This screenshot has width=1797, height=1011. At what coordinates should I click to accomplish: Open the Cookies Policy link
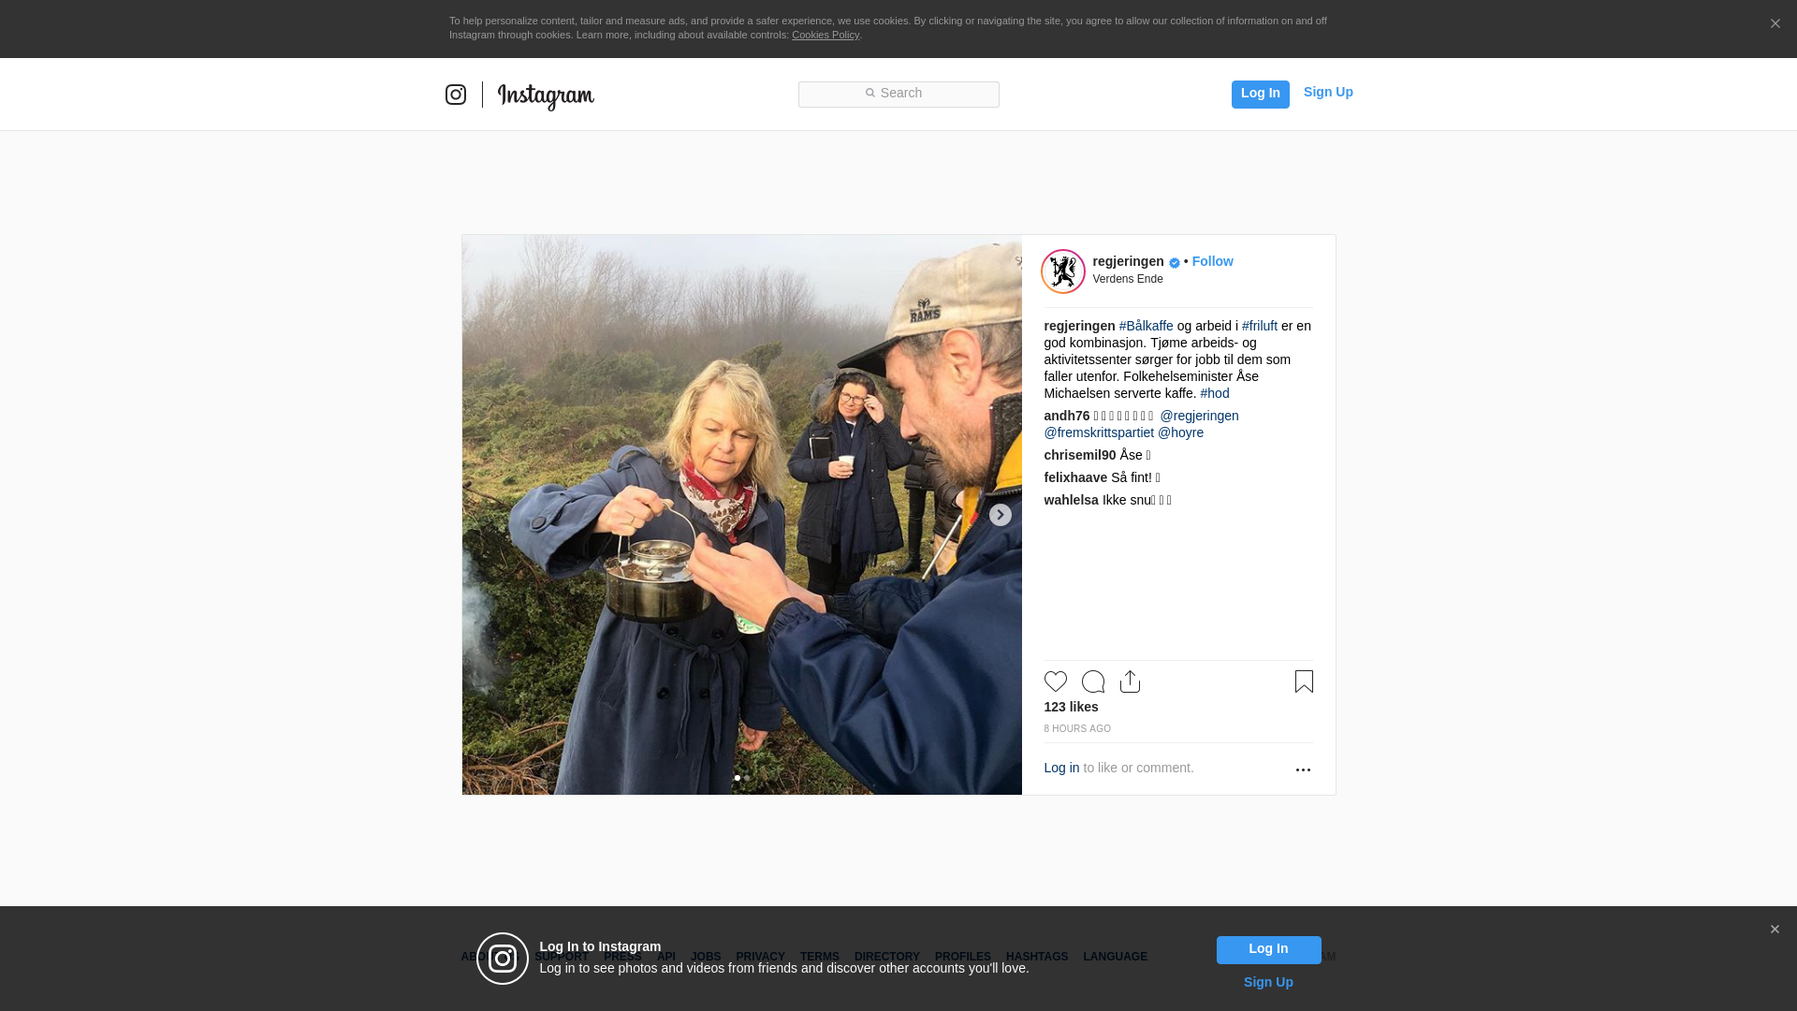point(825,35)
